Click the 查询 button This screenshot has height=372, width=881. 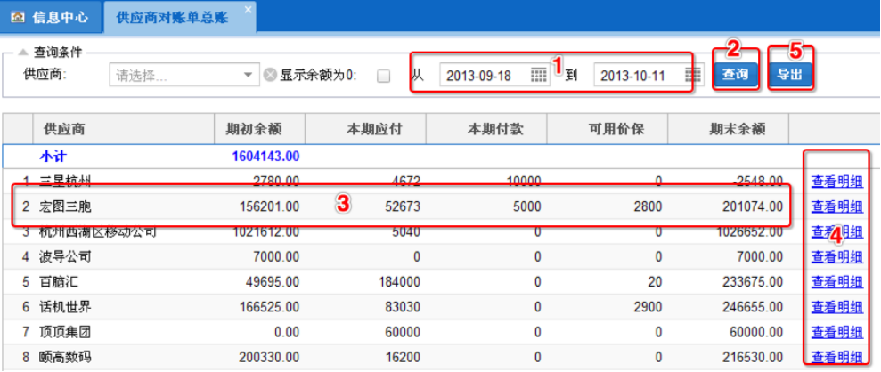pyautogui.click(x=735, y=75)
